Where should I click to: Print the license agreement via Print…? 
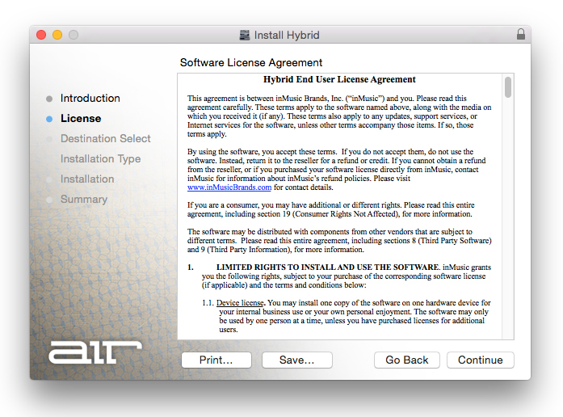point(216,360)
